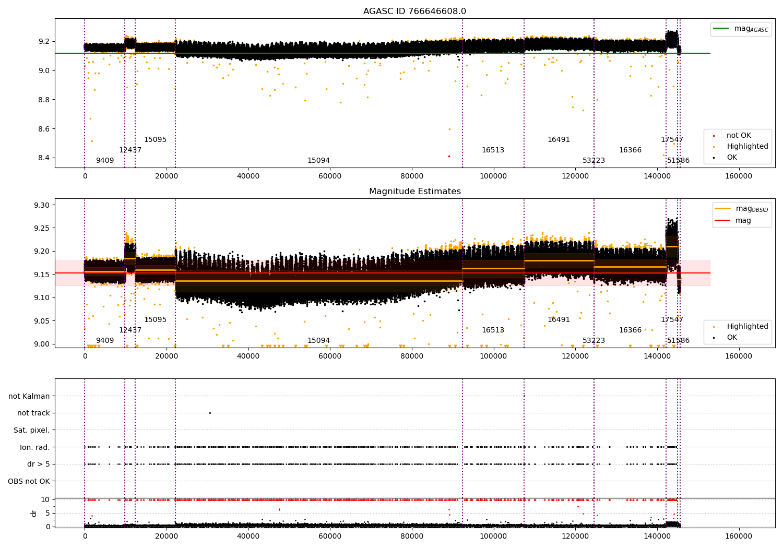Screen dimensions: 783x548
Task: Select the "Sat. pixel." axis label
Action: pos(32,430)
